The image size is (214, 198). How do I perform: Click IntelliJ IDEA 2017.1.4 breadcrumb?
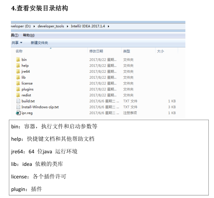(x=88, y=26)
